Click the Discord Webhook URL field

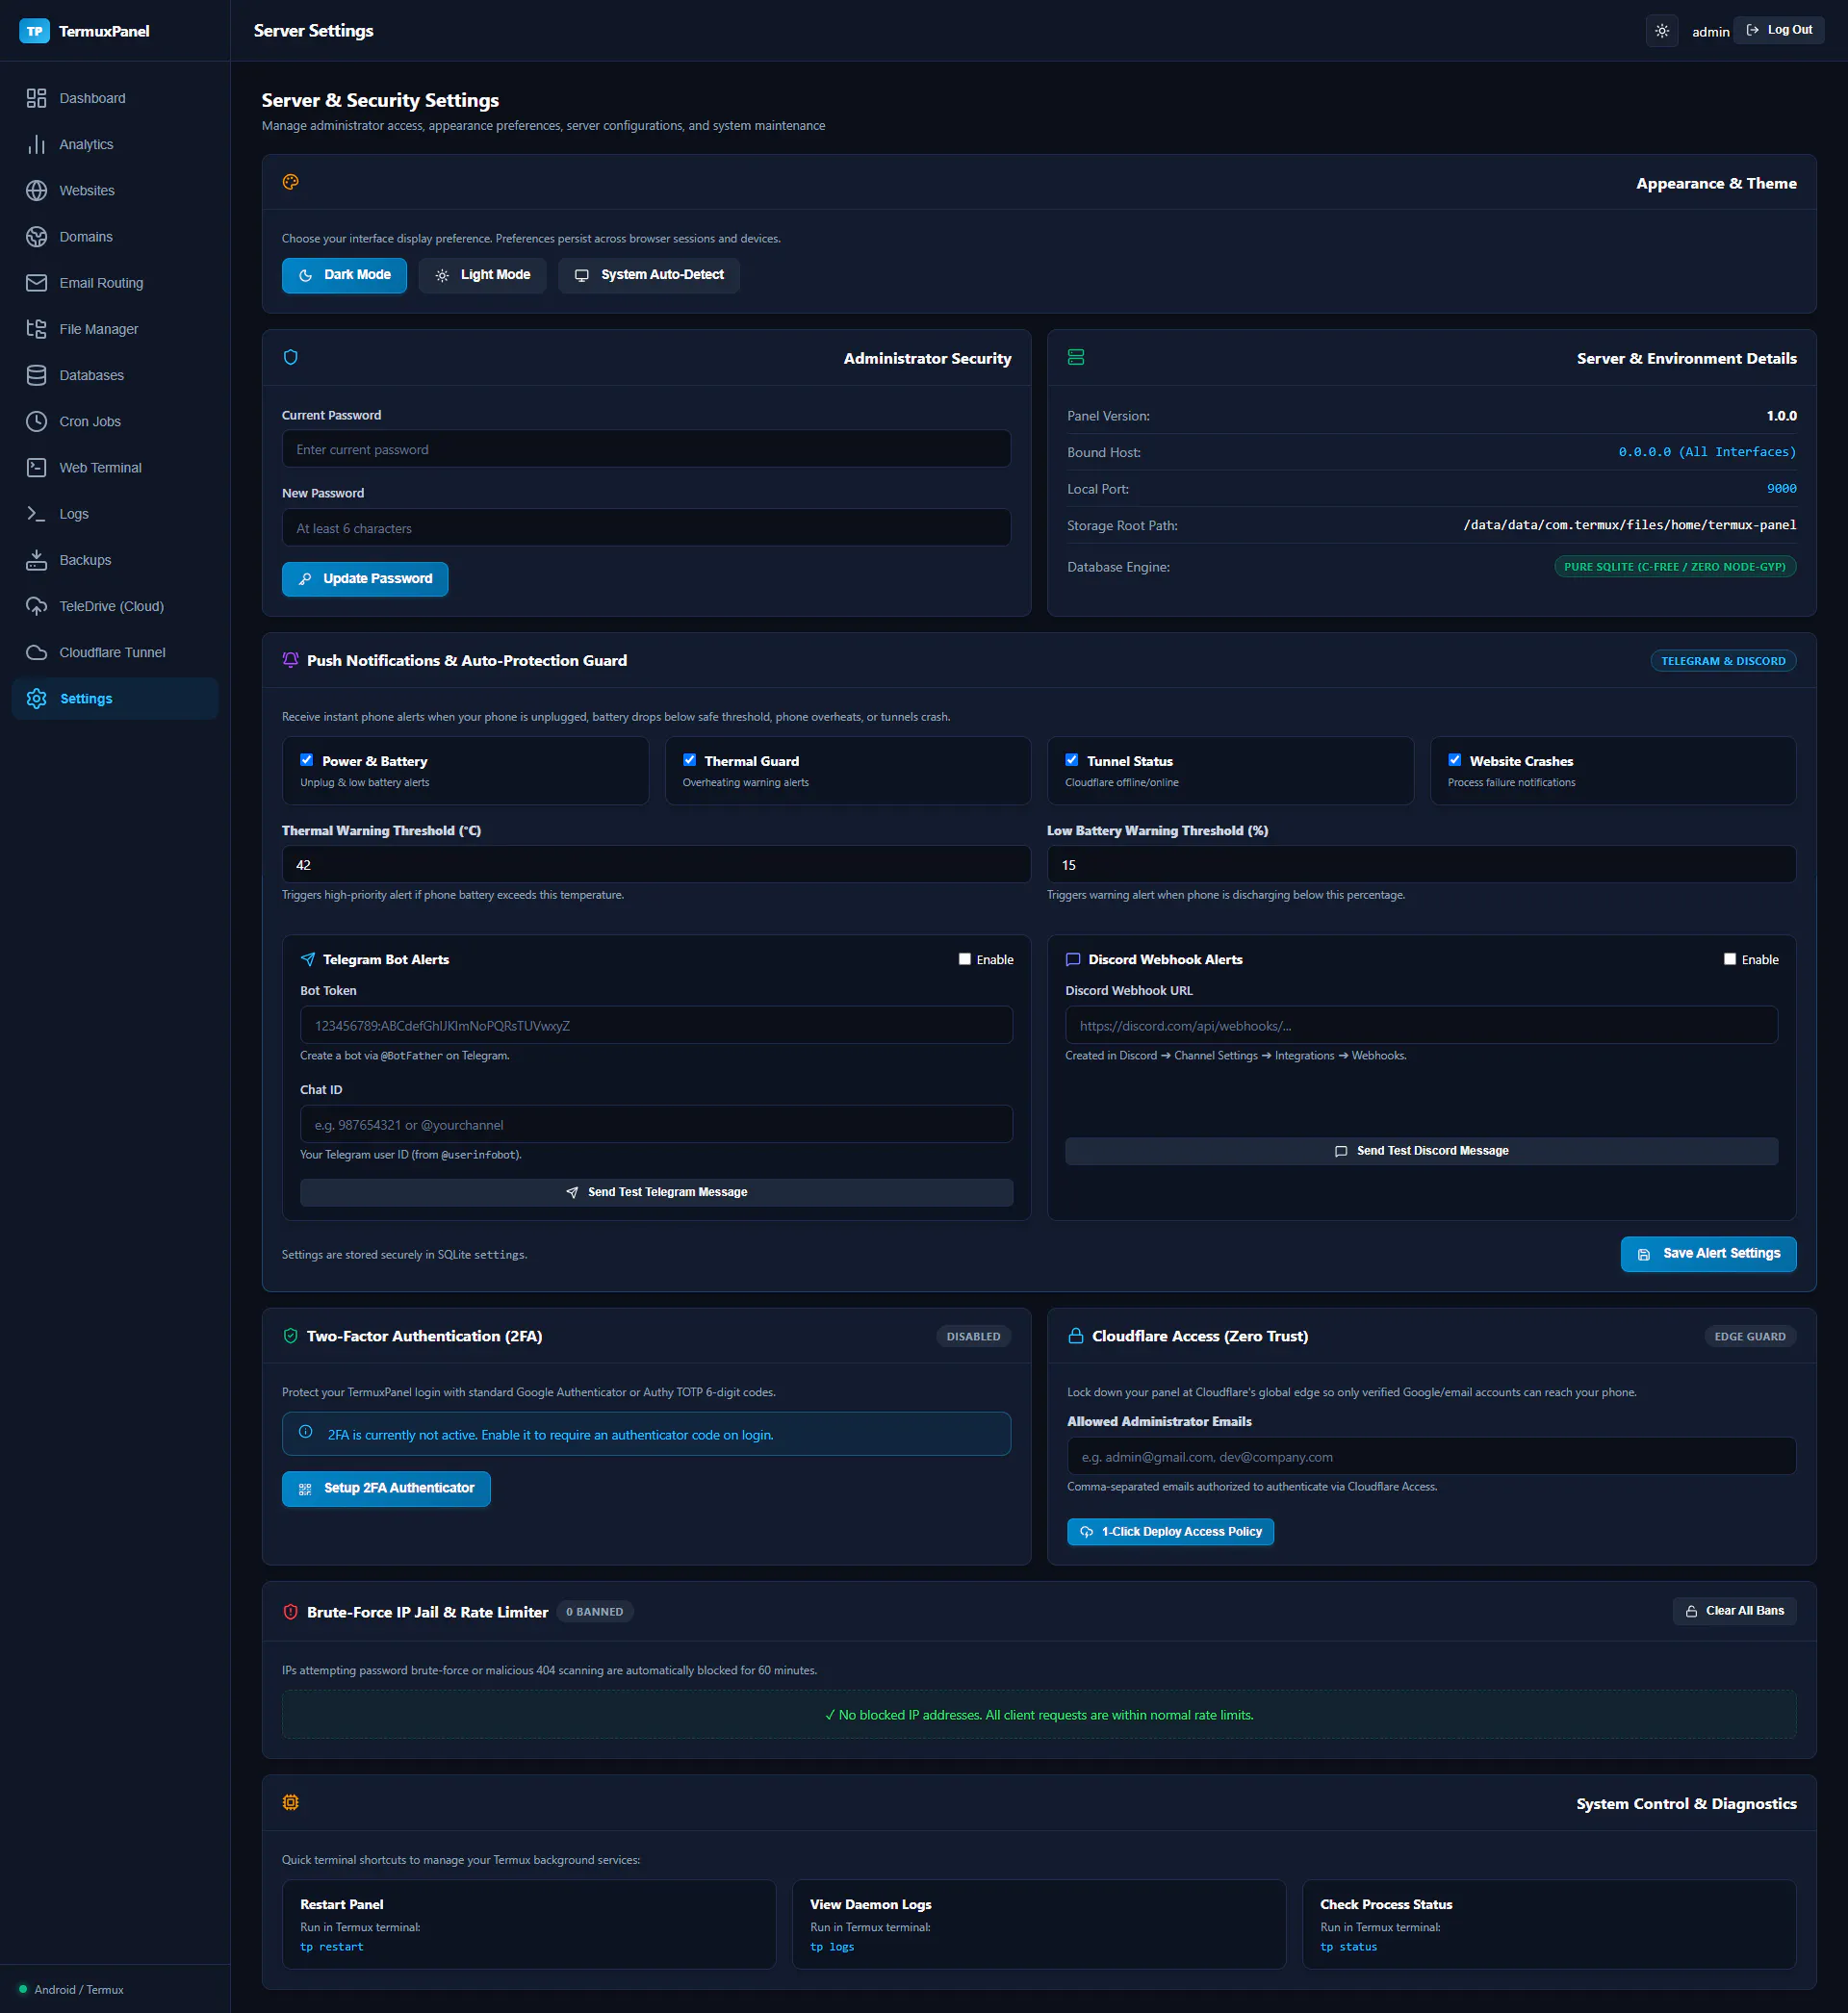click(x=1421, y=1026)
